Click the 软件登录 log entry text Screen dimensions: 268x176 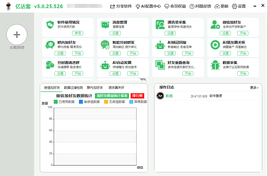click(216, 96)
